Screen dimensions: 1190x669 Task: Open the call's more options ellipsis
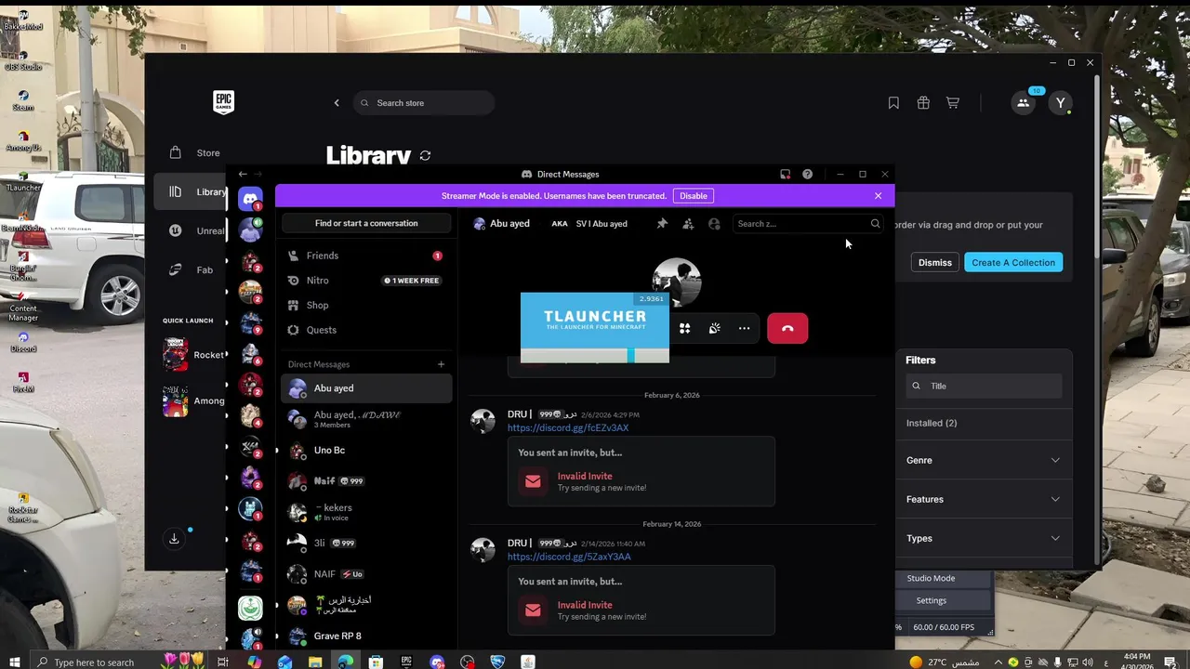click(744, 328)
